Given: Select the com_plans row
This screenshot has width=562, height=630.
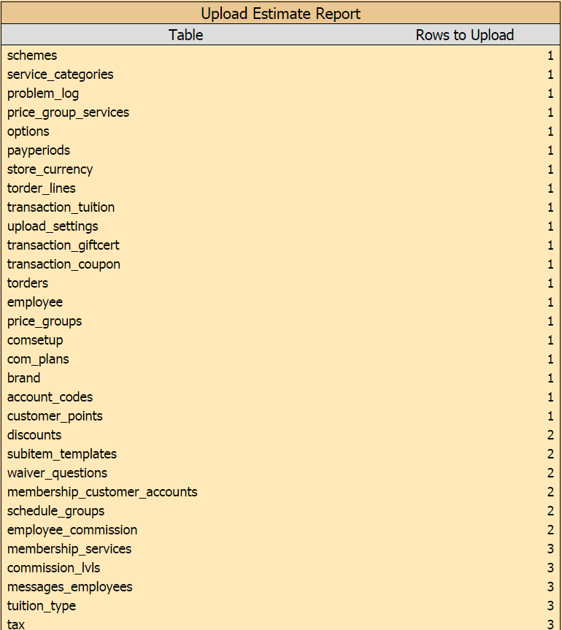Looking at the screenshot, I should pyautogui.click(x=281, y=358).
